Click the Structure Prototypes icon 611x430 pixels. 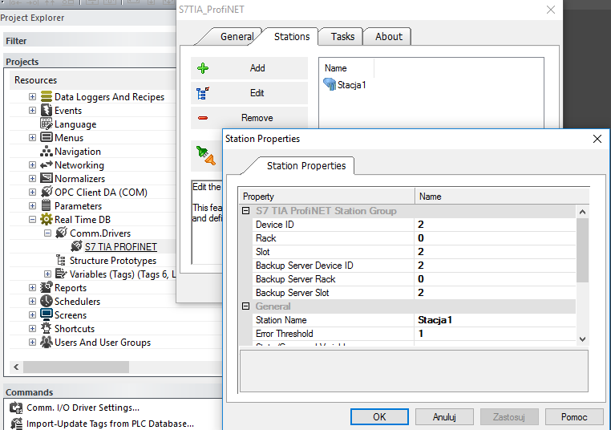61,260
